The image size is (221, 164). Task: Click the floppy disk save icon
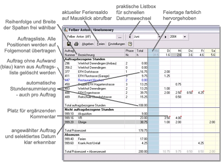tap(69, 44)
